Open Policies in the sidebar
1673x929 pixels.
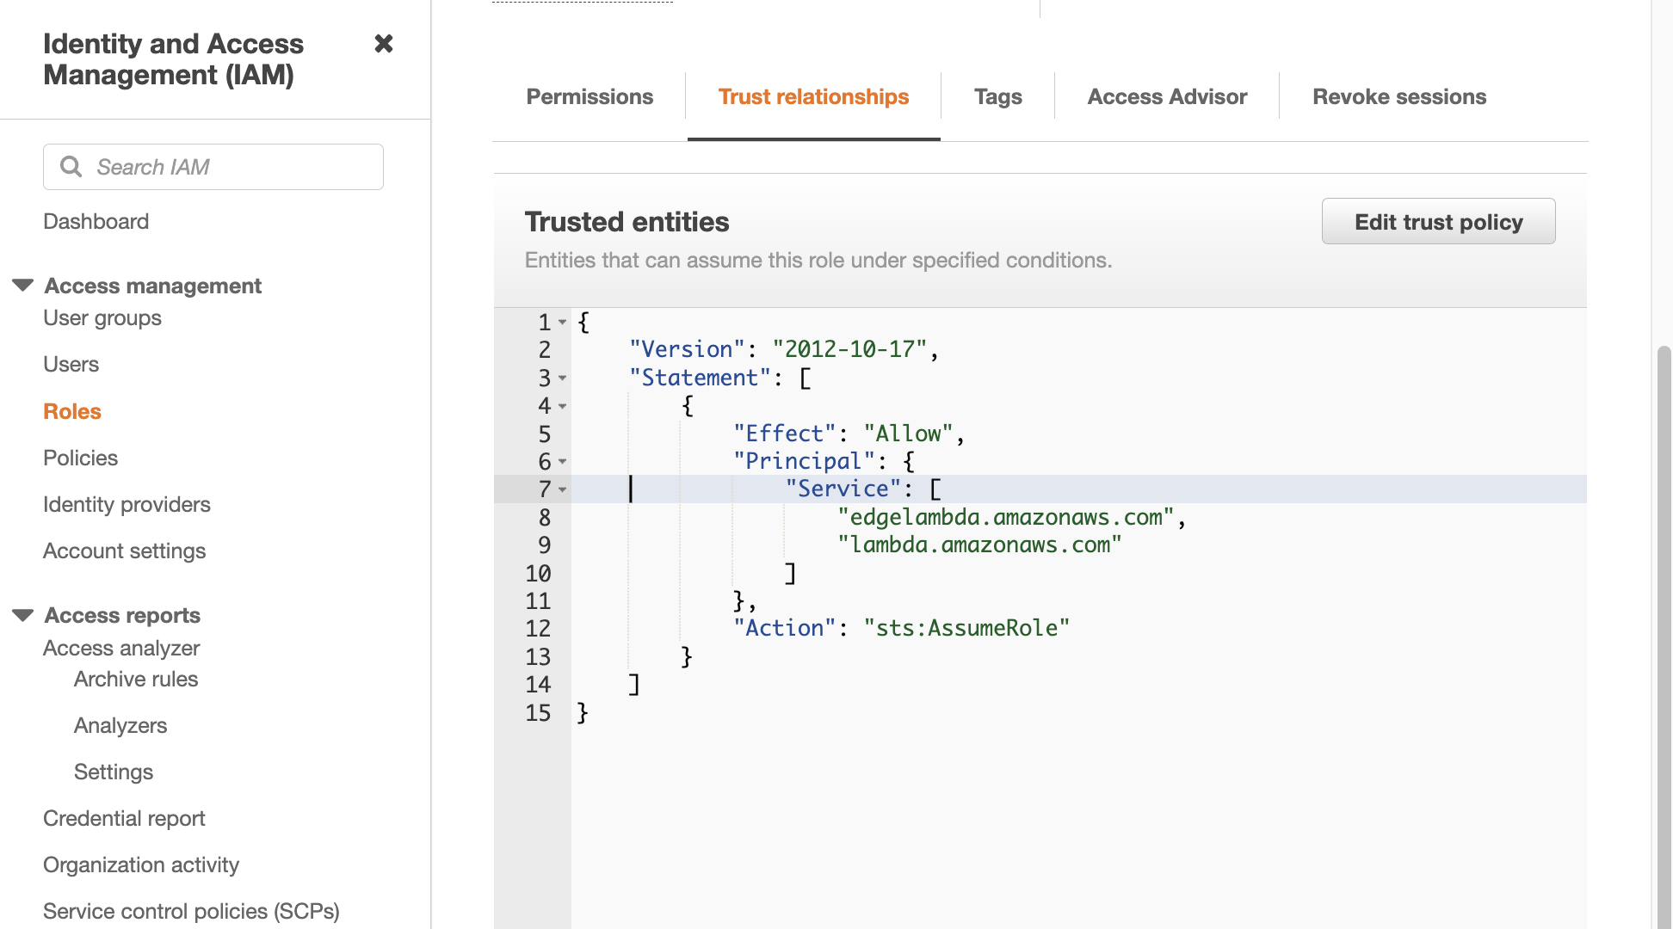tap(81, 458)
